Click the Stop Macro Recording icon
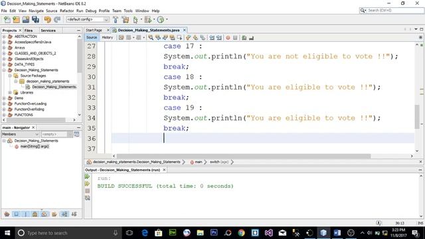The width and height of the screenshot is (425, 239). coord(235,38)
